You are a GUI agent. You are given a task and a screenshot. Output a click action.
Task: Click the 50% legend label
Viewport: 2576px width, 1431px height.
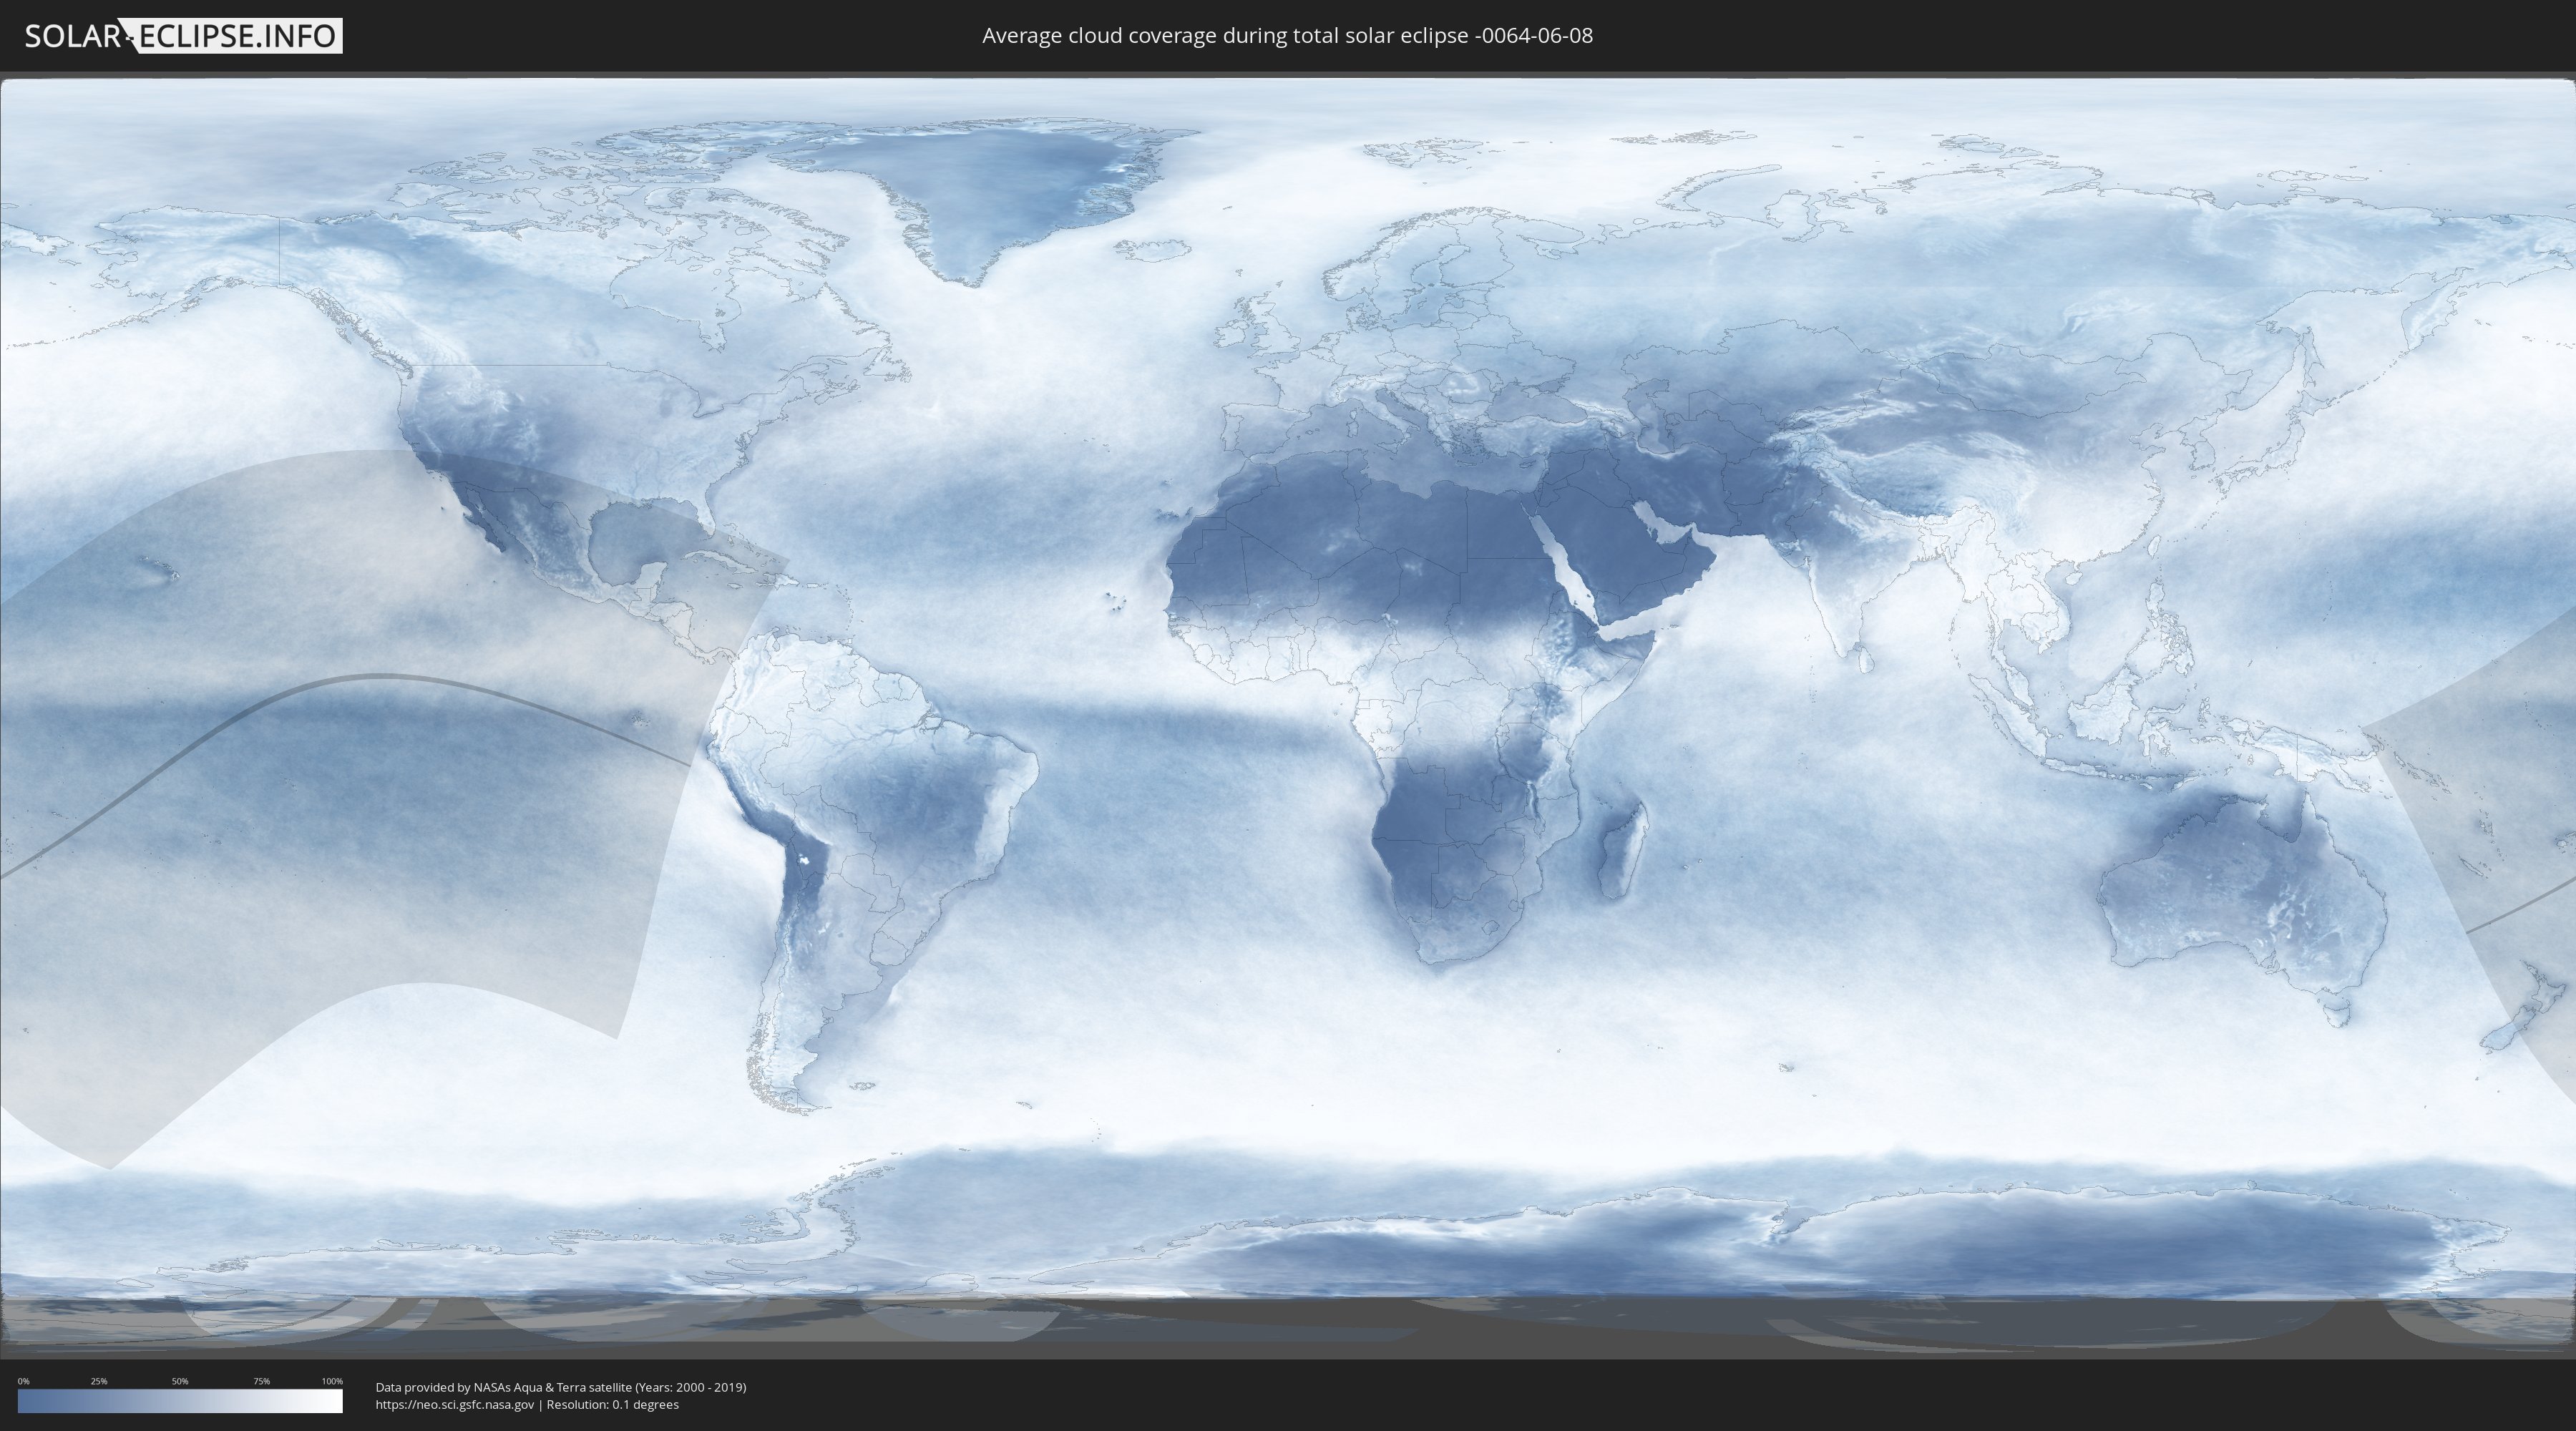click(180, 1381)
